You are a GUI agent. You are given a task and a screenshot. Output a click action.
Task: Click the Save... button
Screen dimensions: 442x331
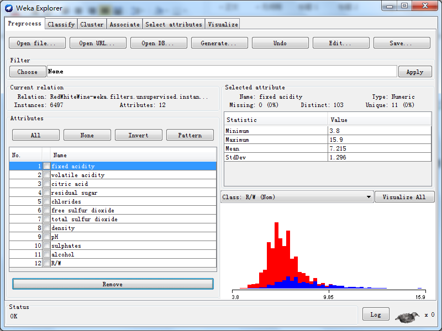click(402, 43)
